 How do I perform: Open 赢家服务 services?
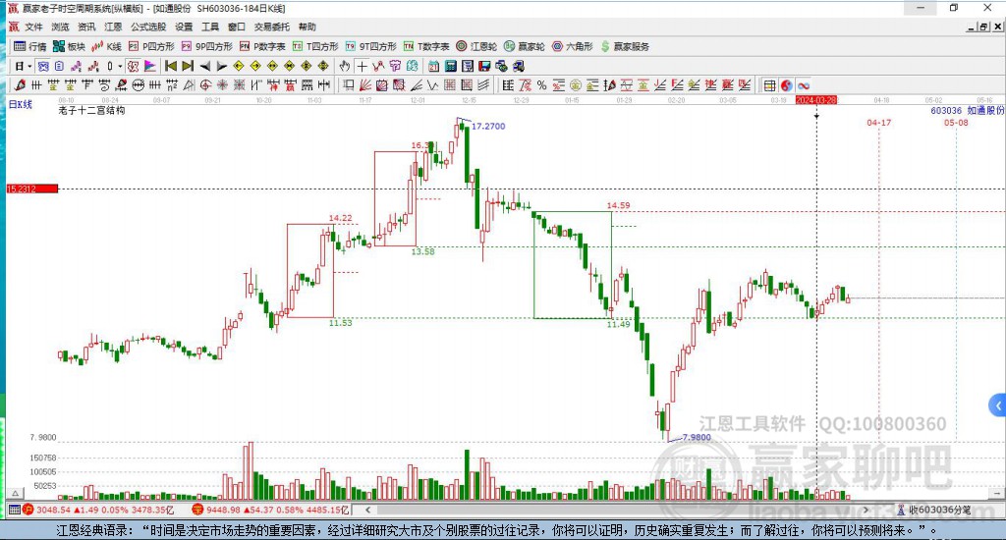(x=625, y=46)
